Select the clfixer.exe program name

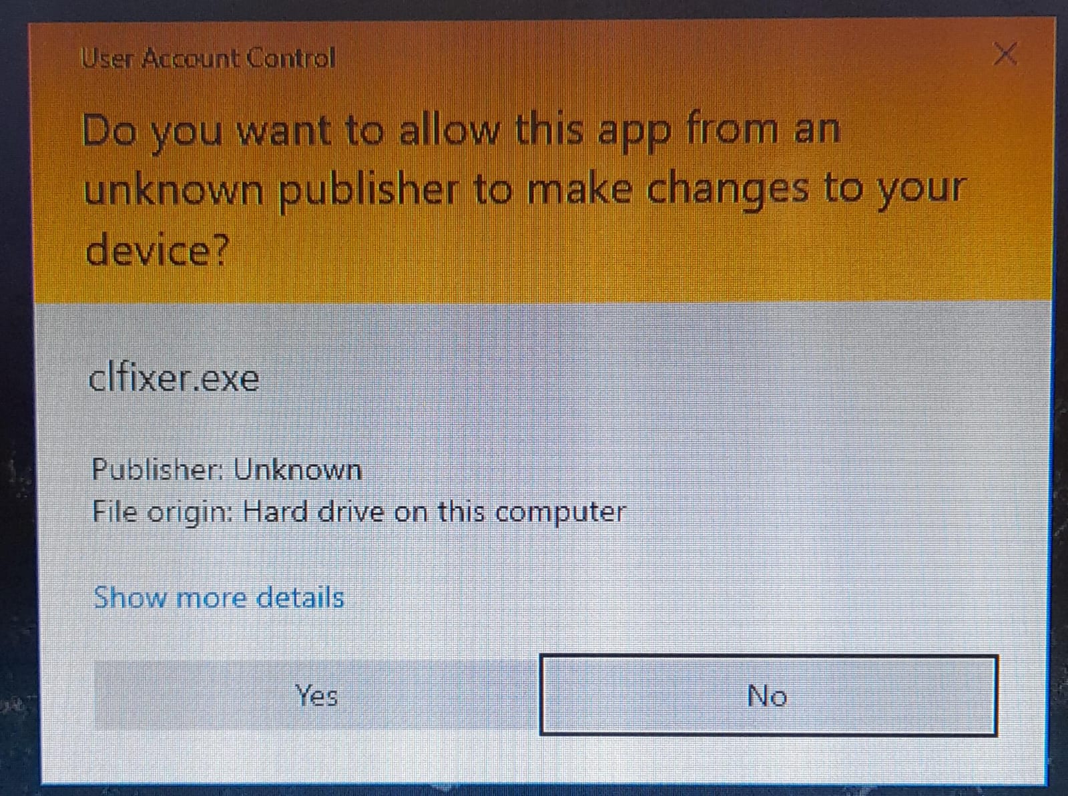(x=174, y=378)
